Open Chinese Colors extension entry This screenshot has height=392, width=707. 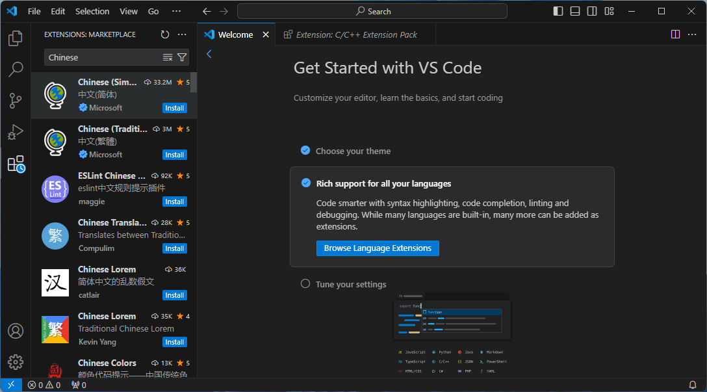114,368
